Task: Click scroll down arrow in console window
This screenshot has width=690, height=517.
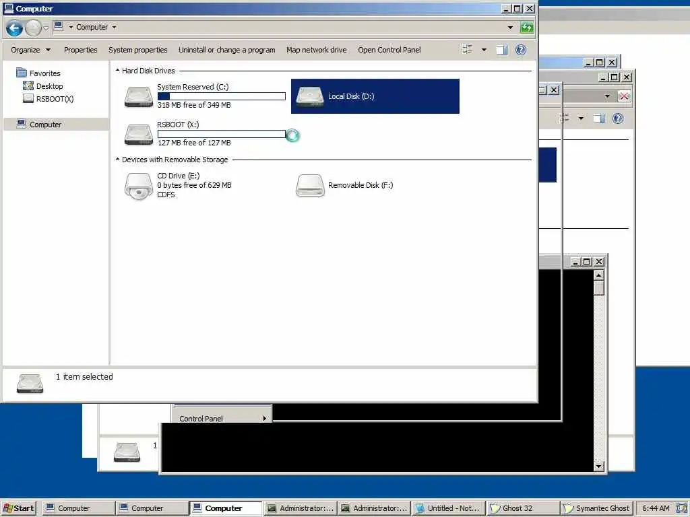Action: coord(598,466)
